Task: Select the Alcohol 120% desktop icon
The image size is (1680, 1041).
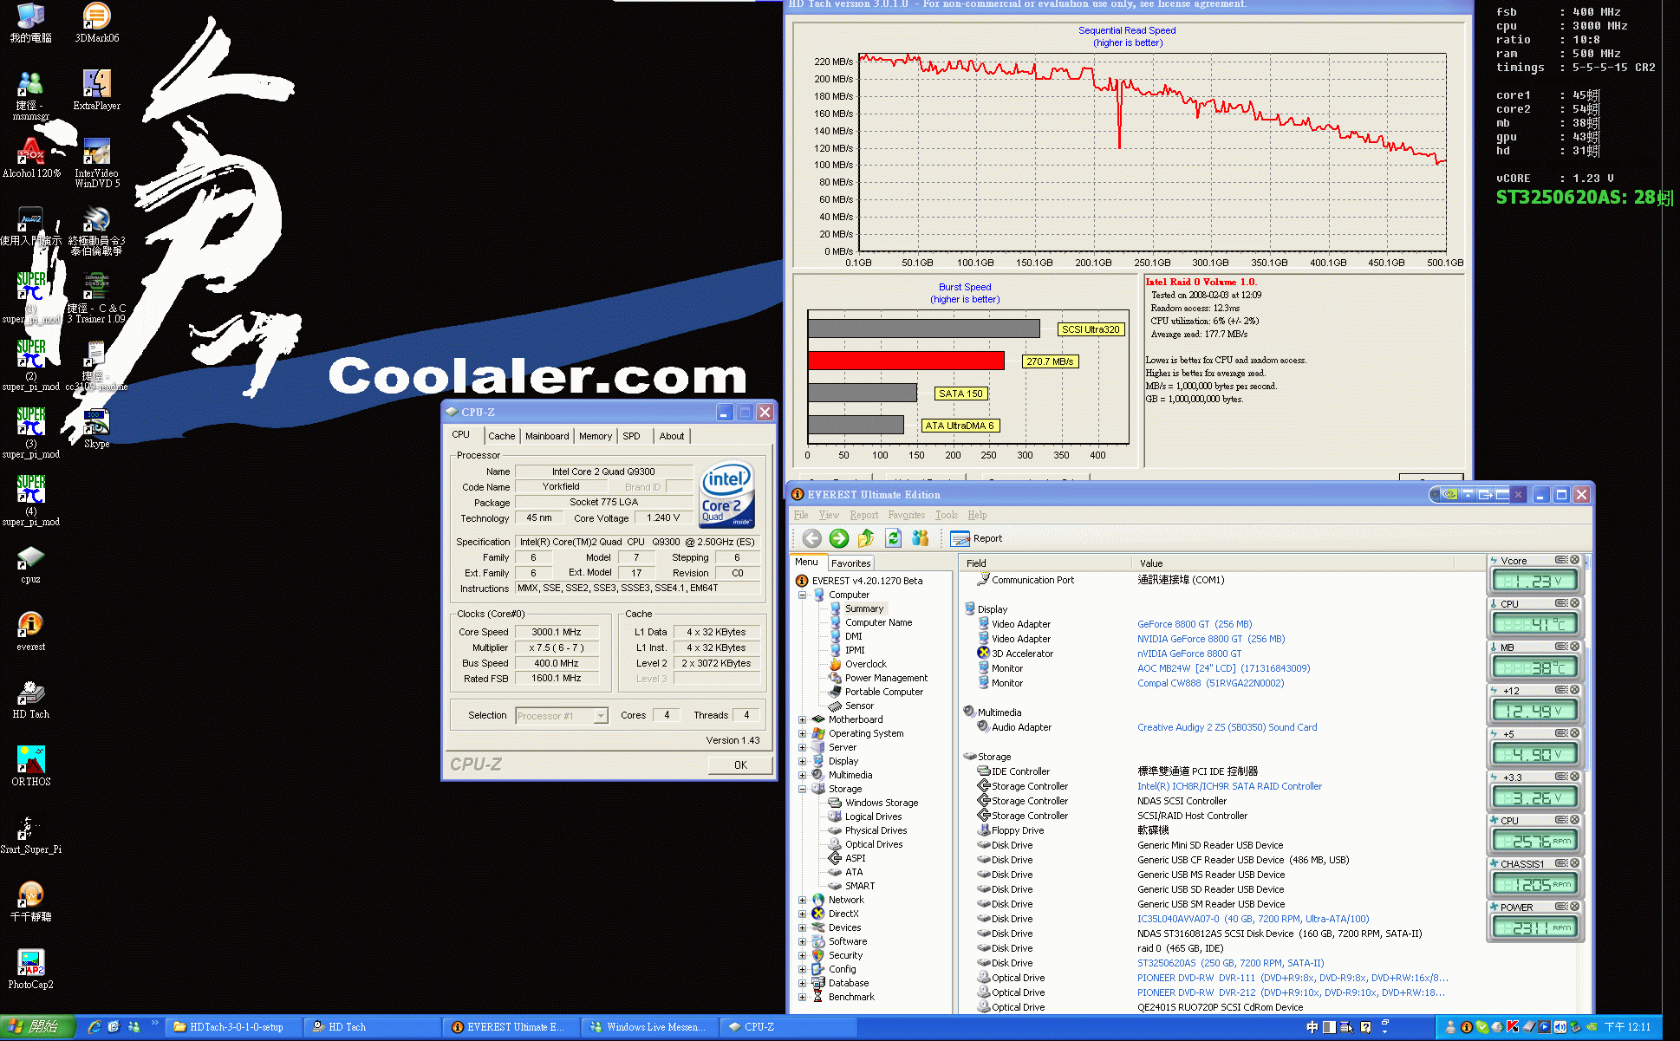Action: [31, 158]
